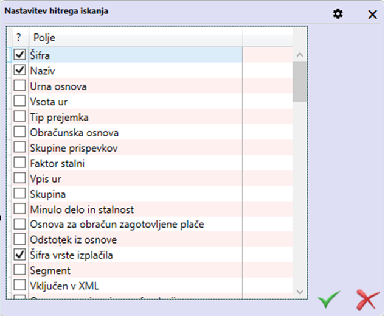Uncheck Šifra vrste izplačila checkbox
The width and height of the screenshot is (385, 316).
[19, 255]
